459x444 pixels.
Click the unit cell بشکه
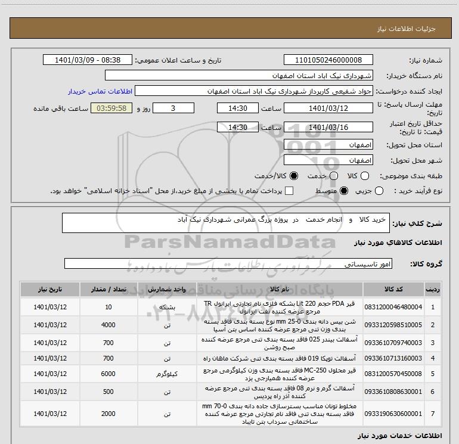click(167, 307)
